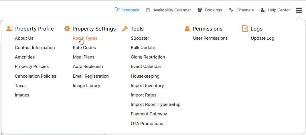This screenshot has width=306, height=135.
Task: Click the Bookings people icon
Action: tap(200, 10)
